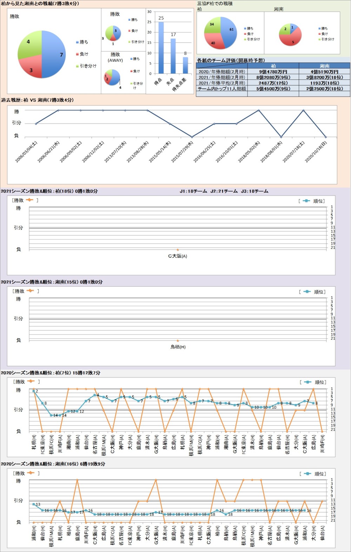Image resolution: width=351 pixels, height=552 pixels.
Task: Click the table cell '9億4780万円'
Action: (273, 72)
